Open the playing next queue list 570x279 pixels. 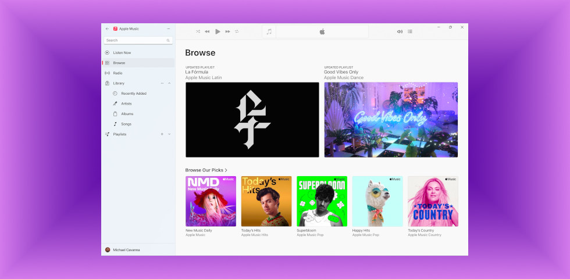[x=410, y=31]
